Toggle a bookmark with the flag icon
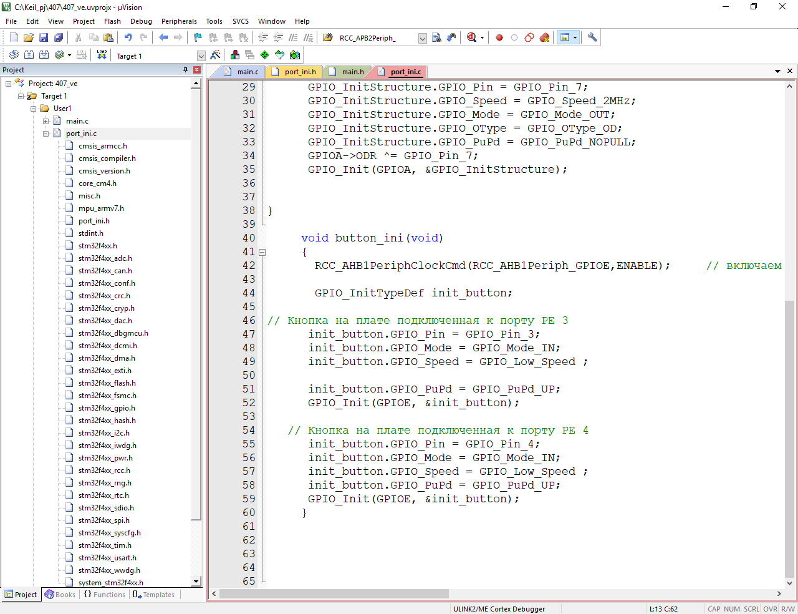This screenshot has width=798, height=614. click(198, 37)
